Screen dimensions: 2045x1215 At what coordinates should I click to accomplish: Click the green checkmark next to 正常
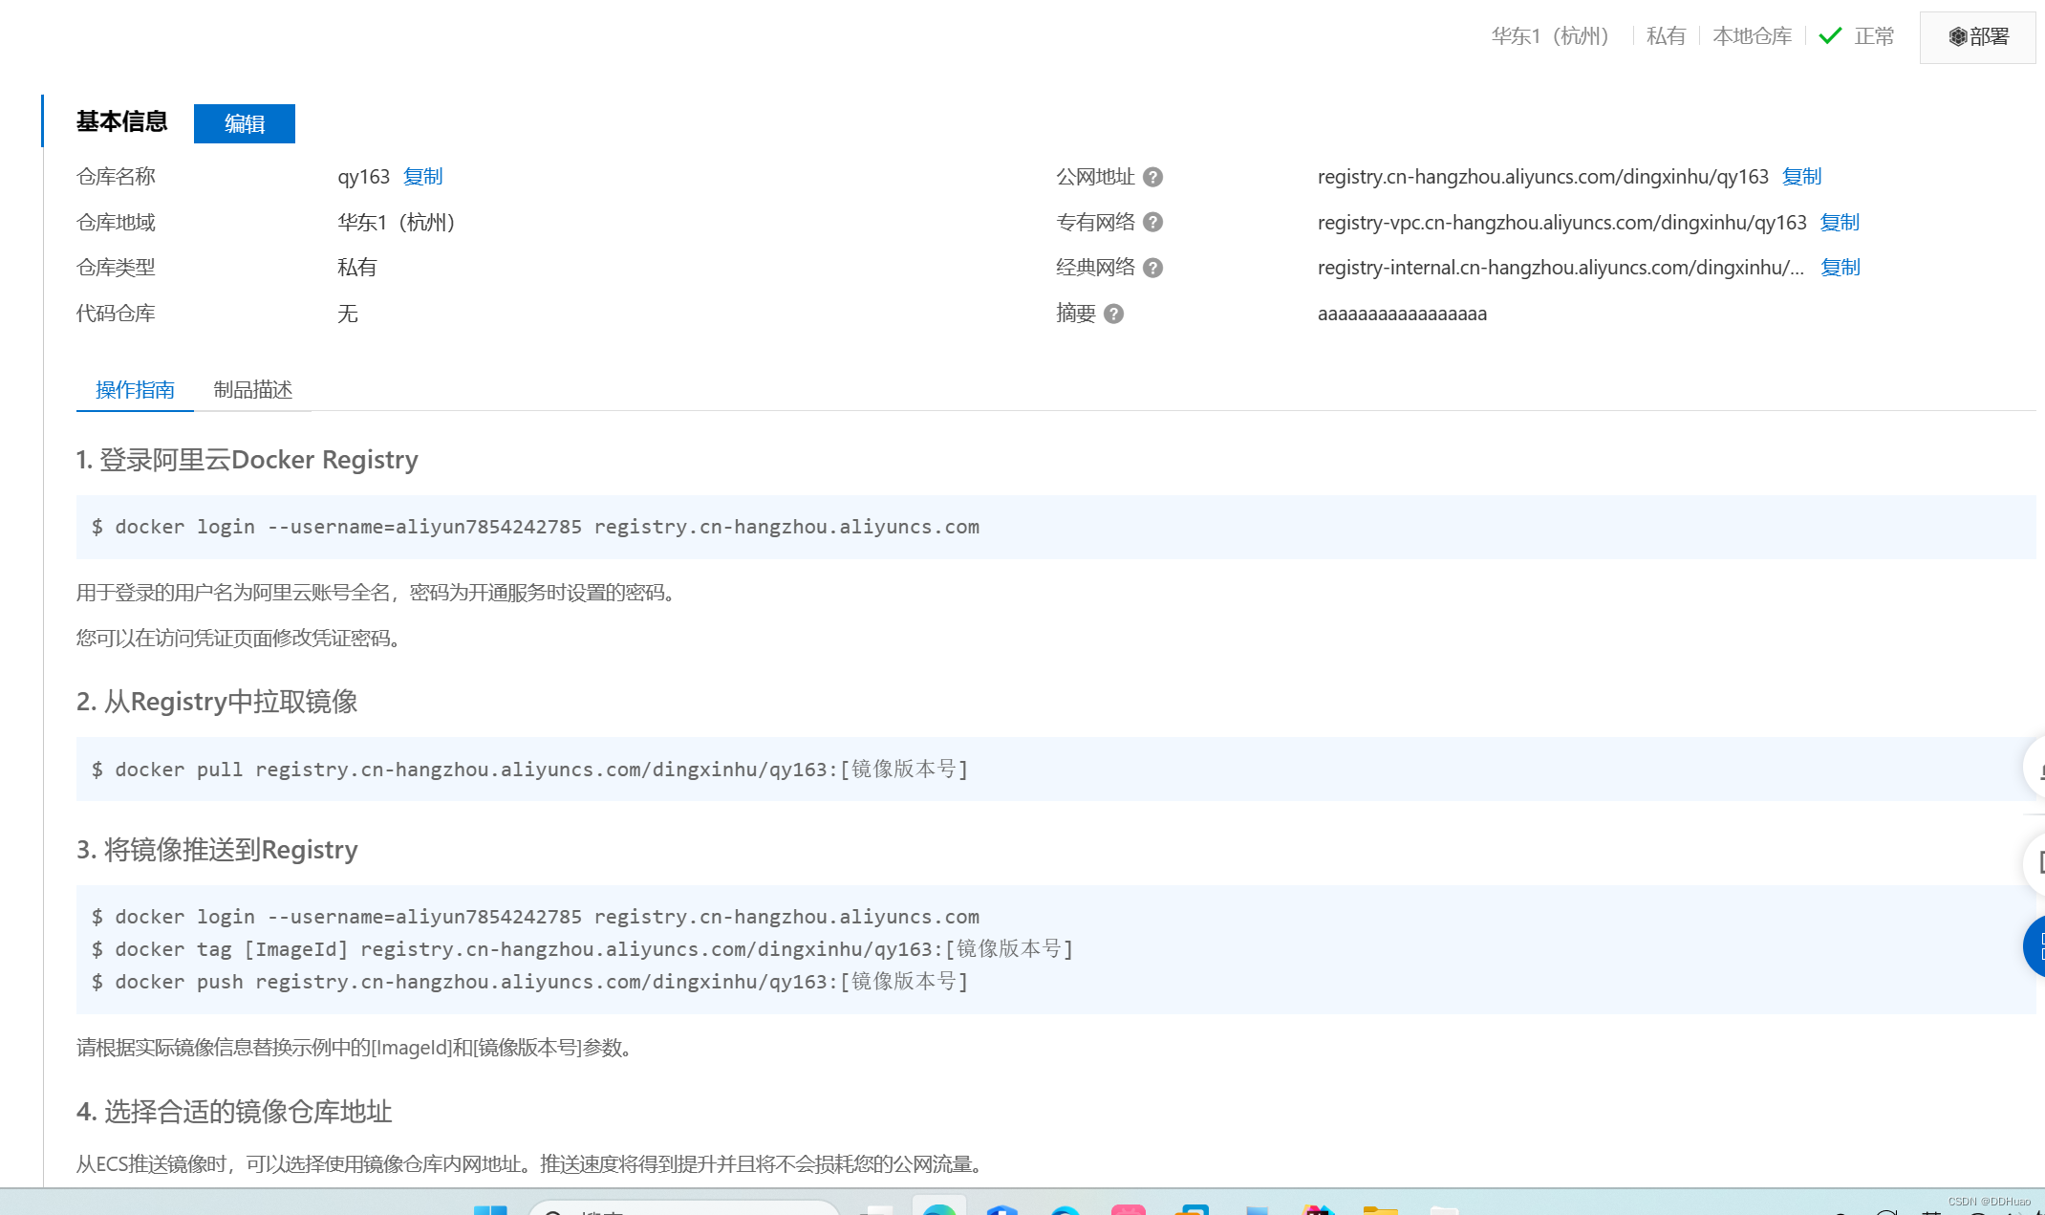(x=1829, y=36)
